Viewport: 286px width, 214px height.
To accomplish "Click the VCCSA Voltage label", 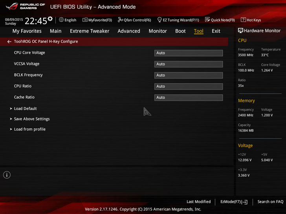I will [x=27, y=63].
